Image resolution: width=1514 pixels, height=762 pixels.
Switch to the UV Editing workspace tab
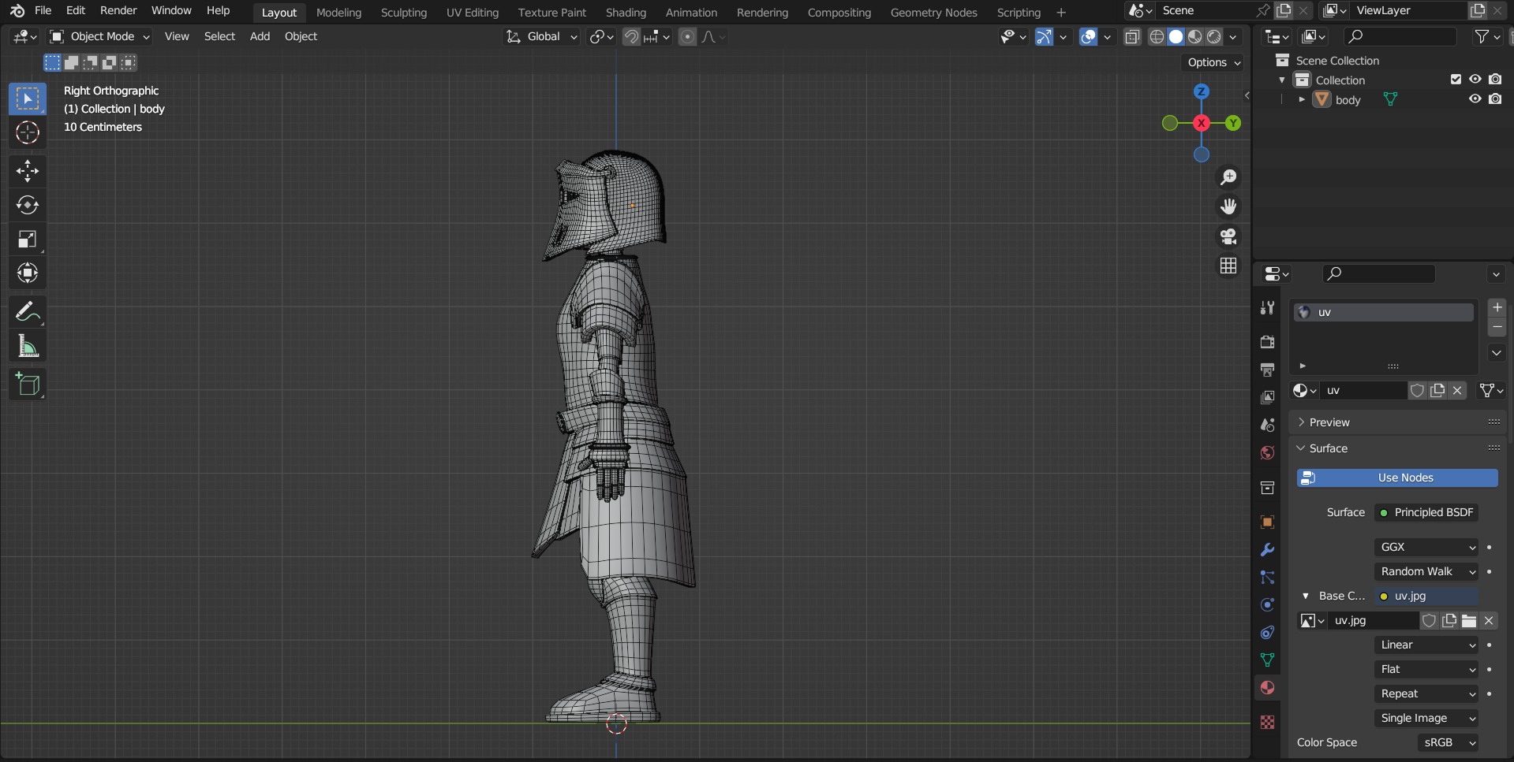(x=473, y=13)
